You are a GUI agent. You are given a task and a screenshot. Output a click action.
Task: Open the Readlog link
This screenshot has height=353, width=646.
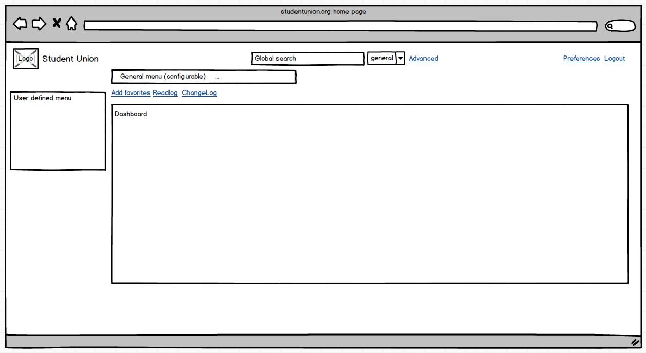(x=165, y=93)
